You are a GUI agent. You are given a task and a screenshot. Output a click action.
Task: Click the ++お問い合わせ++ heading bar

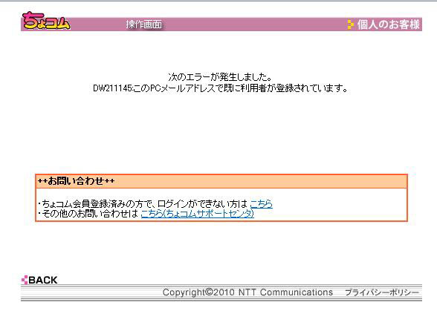point(221,181)
